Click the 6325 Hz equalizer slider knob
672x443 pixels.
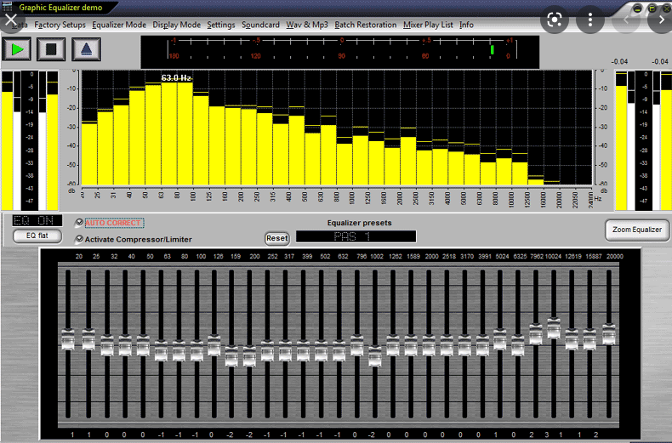(518, 345)
